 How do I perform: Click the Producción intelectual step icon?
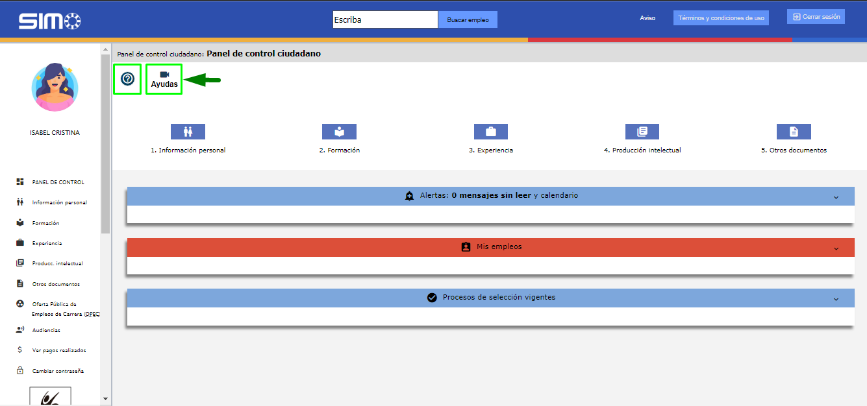click(x=642, y=132)
